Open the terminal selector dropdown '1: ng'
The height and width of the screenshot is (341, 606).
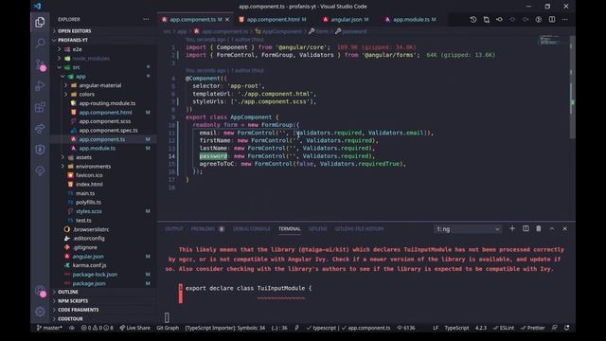pos(467,229)
